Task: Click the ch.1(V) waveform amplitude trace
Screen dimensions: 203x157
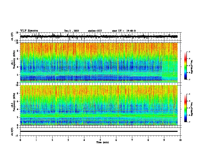Action: tap(99, 36)
